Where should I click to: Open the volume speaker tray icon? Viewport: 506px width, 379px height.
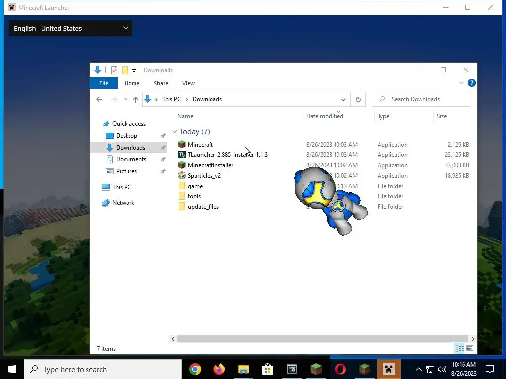pos(442,369)
